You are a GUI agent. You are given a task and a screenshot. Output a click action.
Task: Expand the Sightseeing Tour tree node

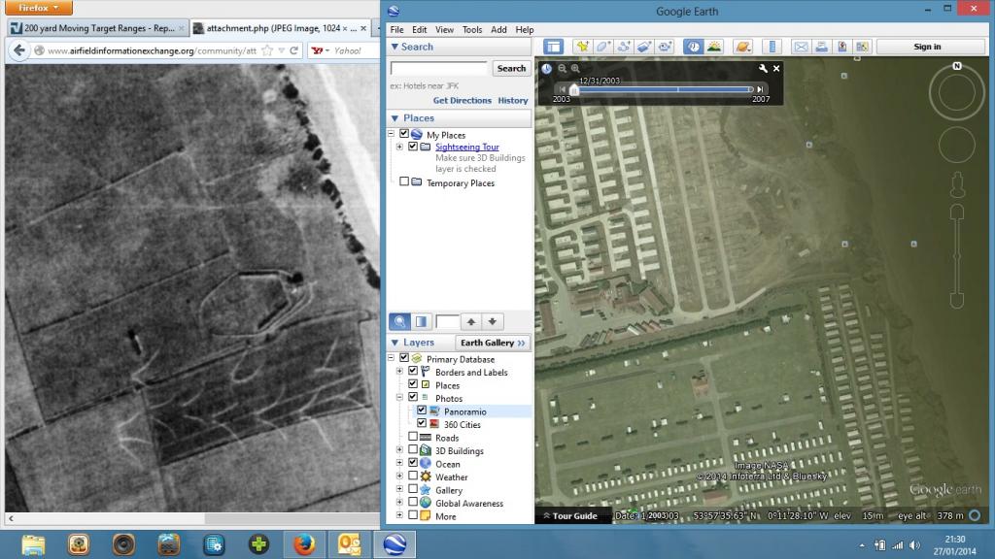(x=399, y=148)
